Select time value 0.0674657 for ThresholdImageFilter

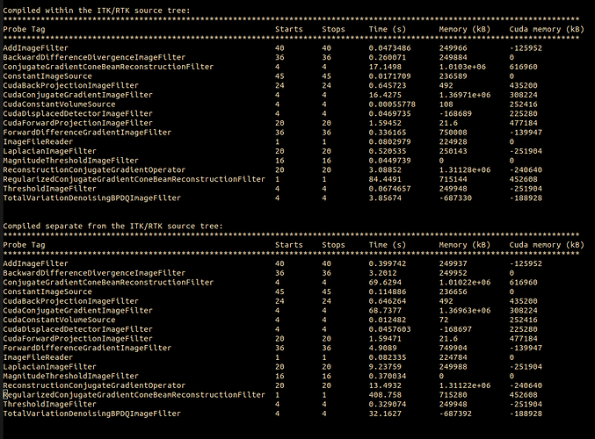click(x=389, y=189)
